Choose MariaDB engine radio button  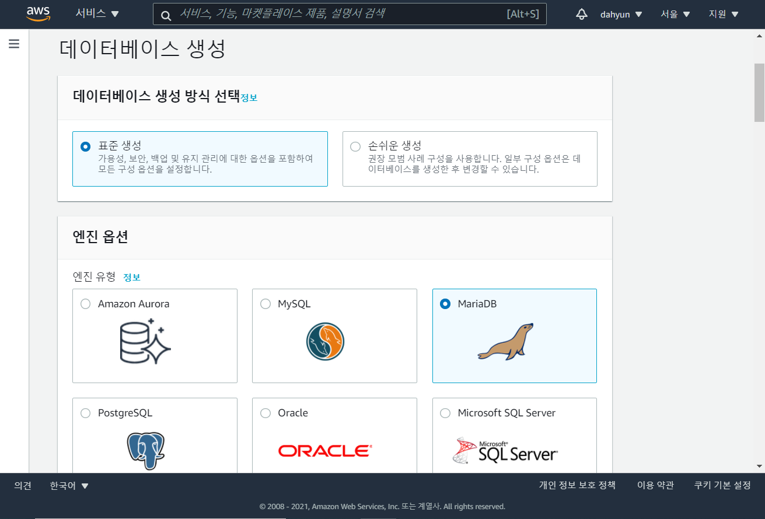pos(445,304)
